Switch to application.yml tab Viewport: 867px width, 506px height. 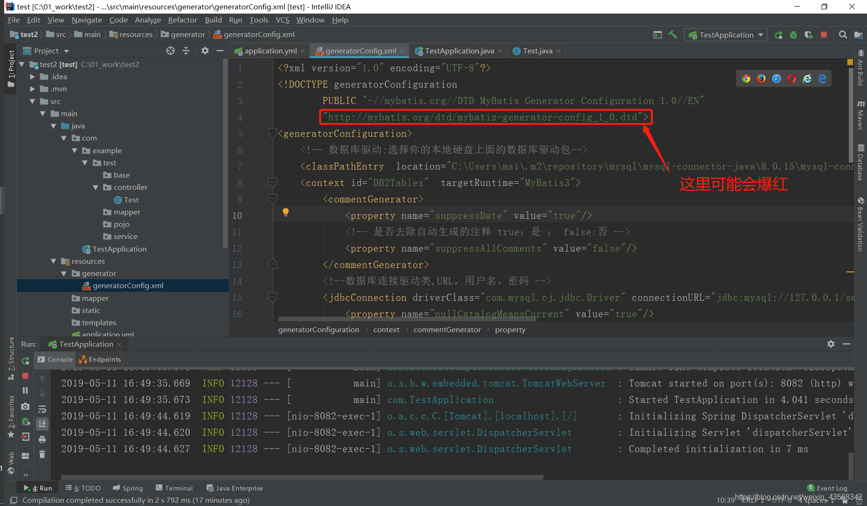[x=270, y=51]
